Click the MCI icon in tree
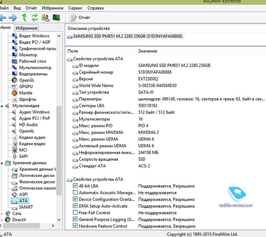 pyautogui.click(x=15, y=150)
